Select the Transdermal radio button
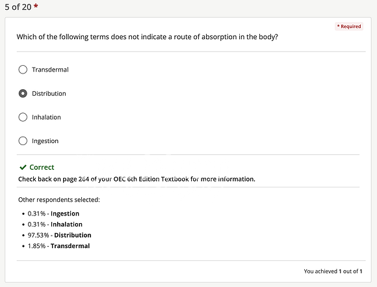Image resolution: width=377 pixels, height=287 pixels. pyautogui.click(x=23, y=70)
